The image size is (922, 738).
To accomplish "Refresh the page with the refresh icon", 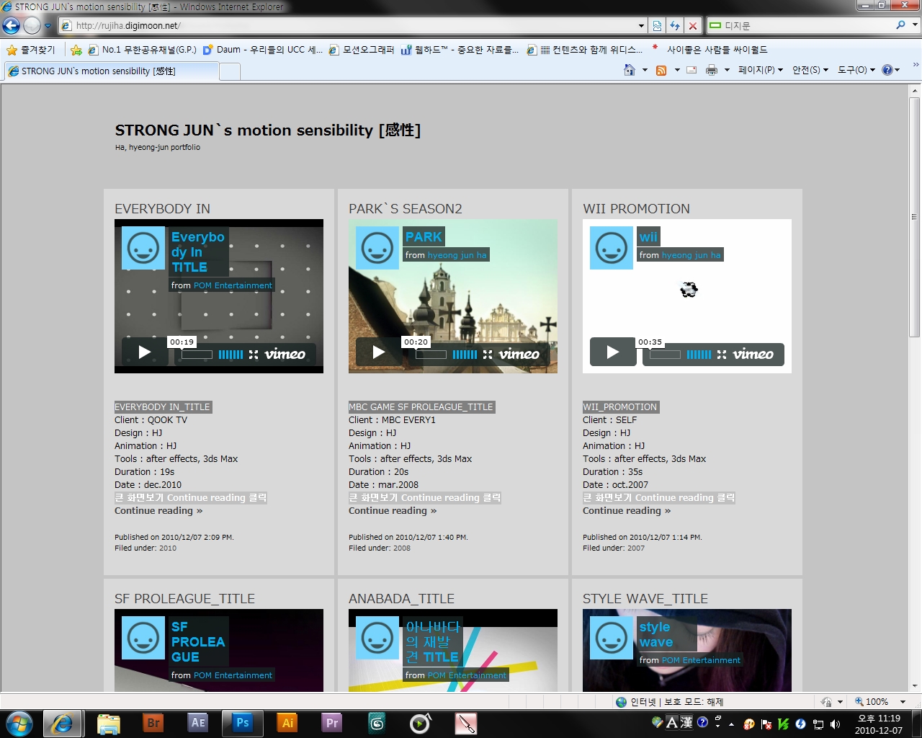I will coord(675,25).
